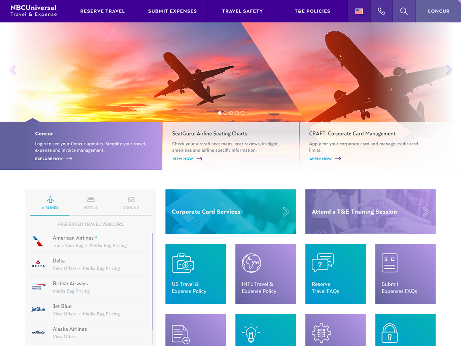461x346 pixels.
Task: Open Reserve Travel FAQs tile
Action: point(335,274)
